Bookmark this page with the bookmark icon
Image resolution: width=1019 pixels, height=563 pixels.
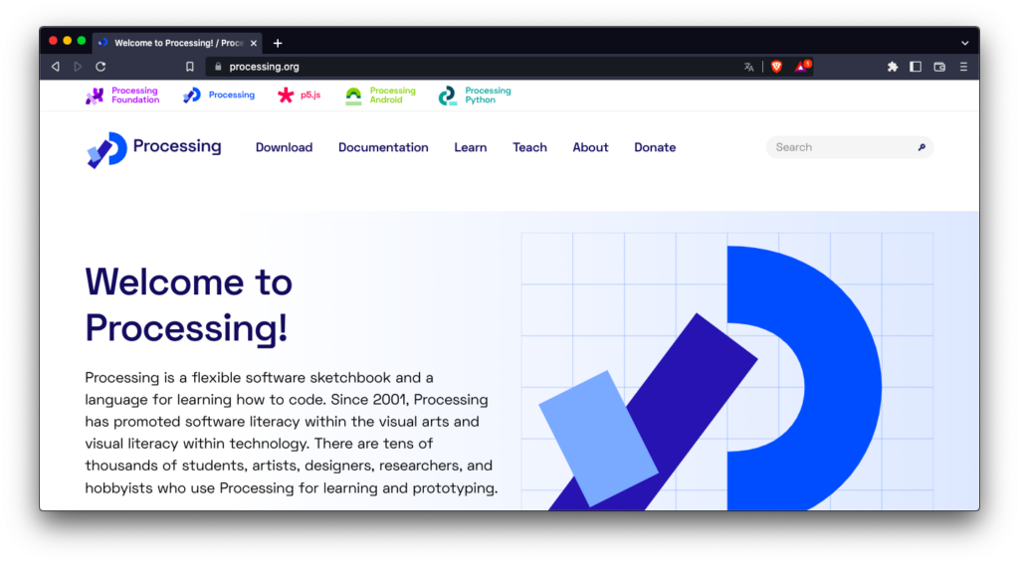pyautogui.click(x=190, y=67)
